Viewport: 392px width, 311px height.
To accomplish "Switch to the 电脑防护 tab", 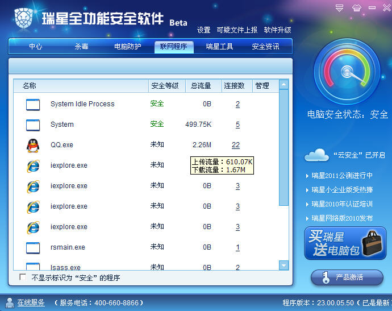I will [x=127, y=47].
